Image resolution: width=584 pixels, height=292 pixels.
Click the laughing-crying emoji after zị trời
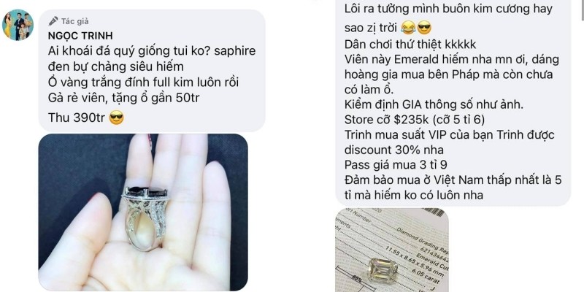pos(408,28)
